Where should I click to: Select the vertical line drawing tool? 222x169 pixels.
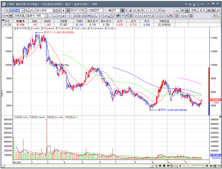[x=72, y=16]
